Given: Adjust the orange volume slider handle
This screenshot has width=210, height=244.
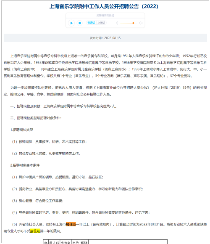Looking at the screenshot, I should click(x=133, y=23).
